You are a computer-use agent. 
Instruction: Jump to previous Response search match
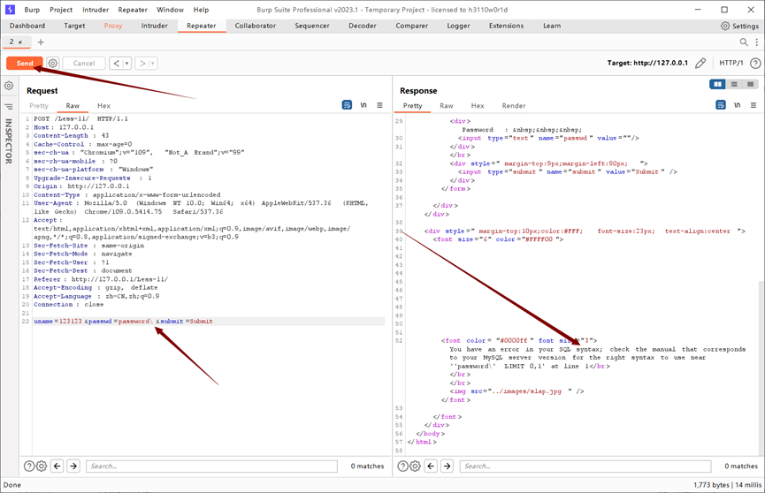[431, 466]
